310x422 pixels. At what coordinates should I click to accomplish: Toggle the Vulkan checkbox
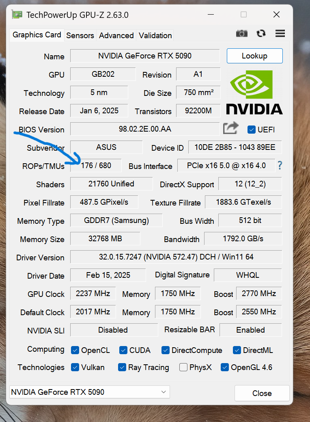pos(75,367)
